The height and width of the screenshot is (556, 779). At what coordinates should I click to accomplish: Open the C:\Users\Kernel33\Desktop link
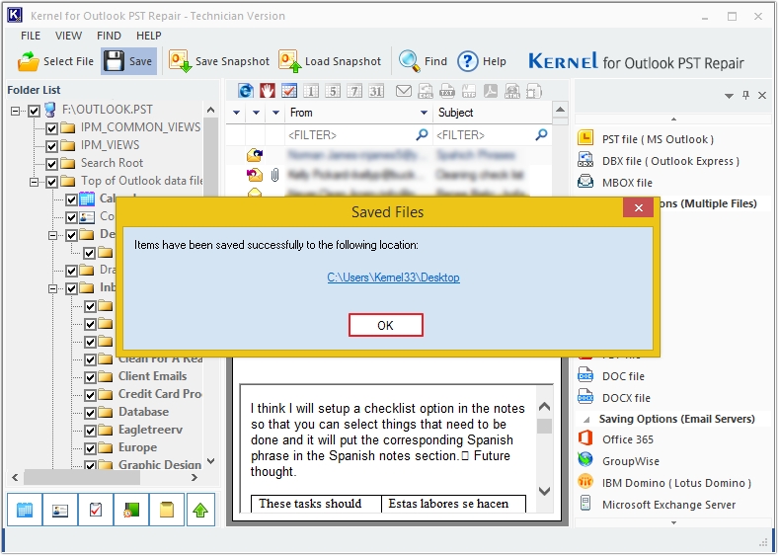(x=393, y=278)
